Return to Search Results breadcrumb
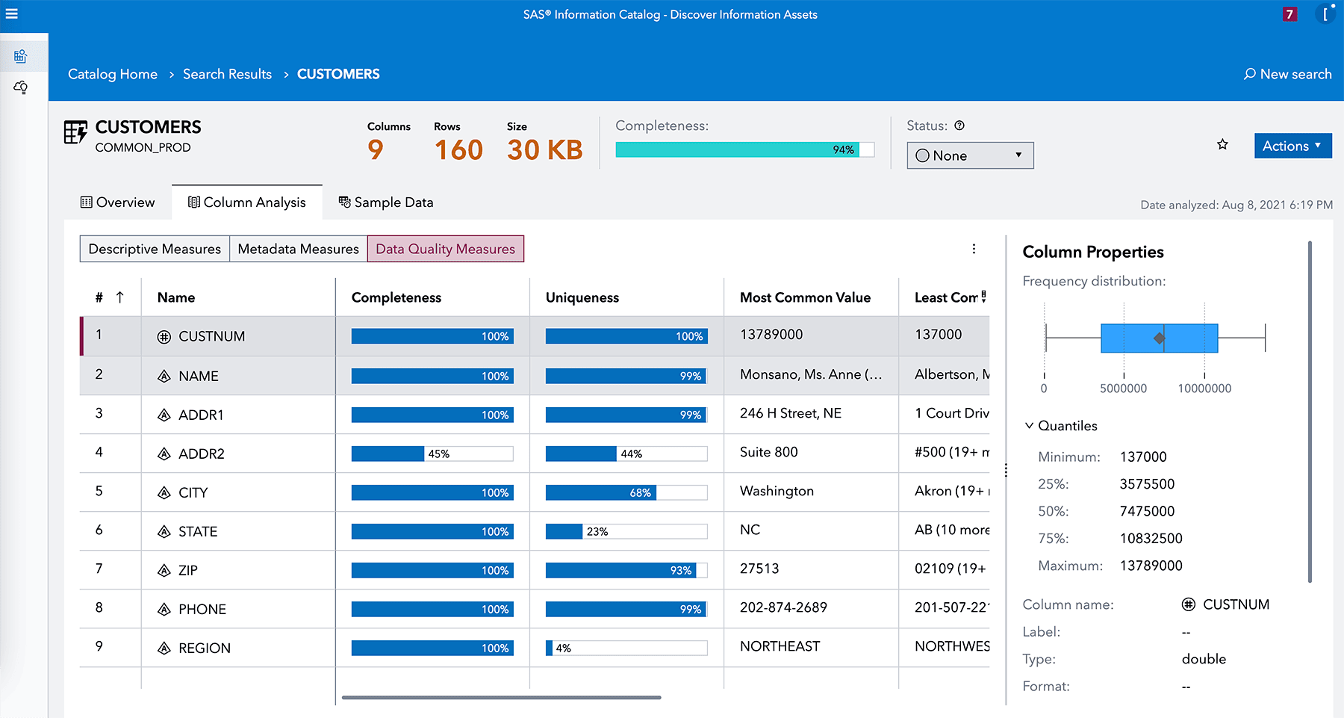The height and width of the screenshot is (718, 1344). pos(227,74)
